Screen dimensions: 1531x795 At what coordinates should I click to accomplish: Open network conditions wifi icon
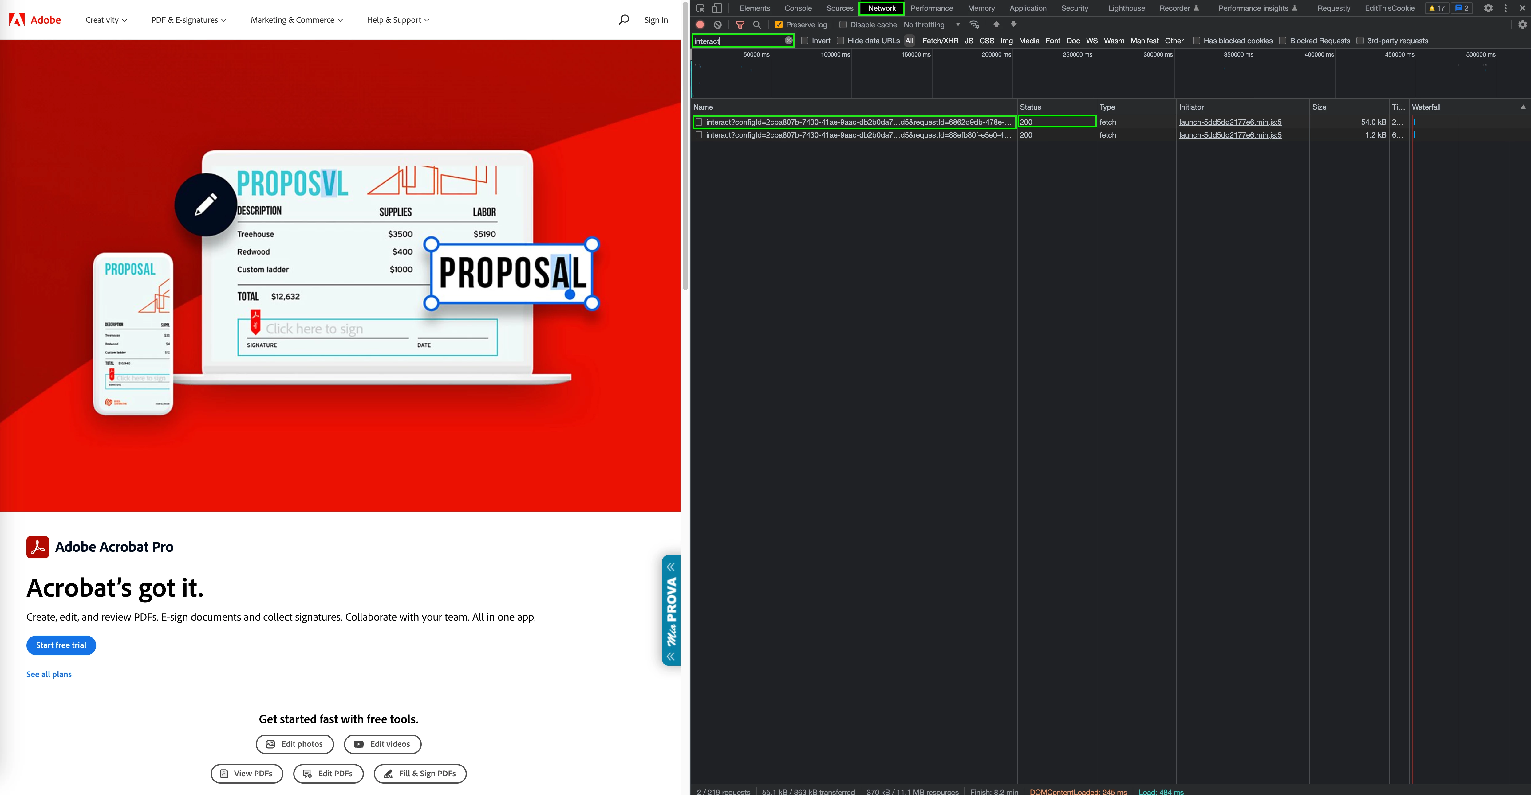(x=974, y=25)
